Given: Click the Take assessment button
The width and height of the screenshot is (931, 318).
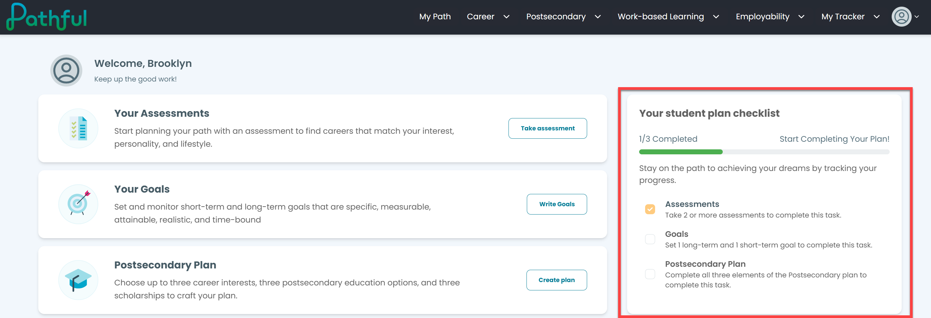Looking at the screenshot, I should (547, 128).
